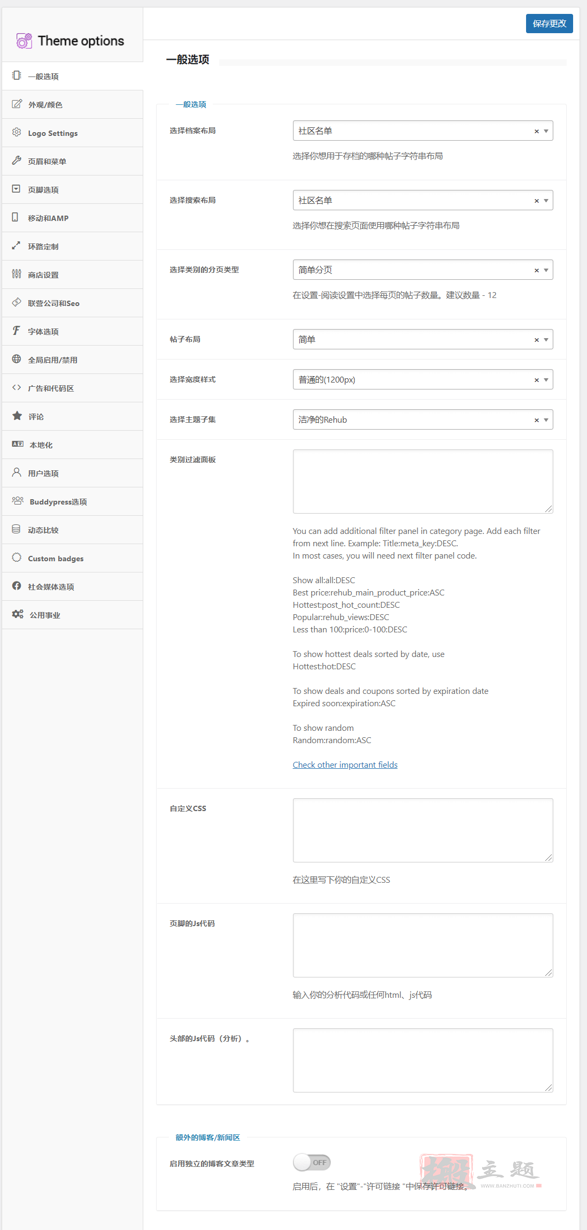
Task: Open the 选择宽度样式 dropdown arrow
Action: 546,380
